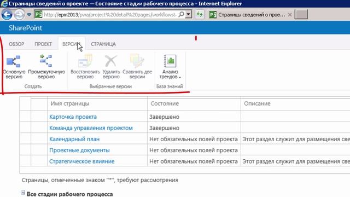Screen dimensions: 350x197
Task: Click the Описание column header
Action: point(257,103)
